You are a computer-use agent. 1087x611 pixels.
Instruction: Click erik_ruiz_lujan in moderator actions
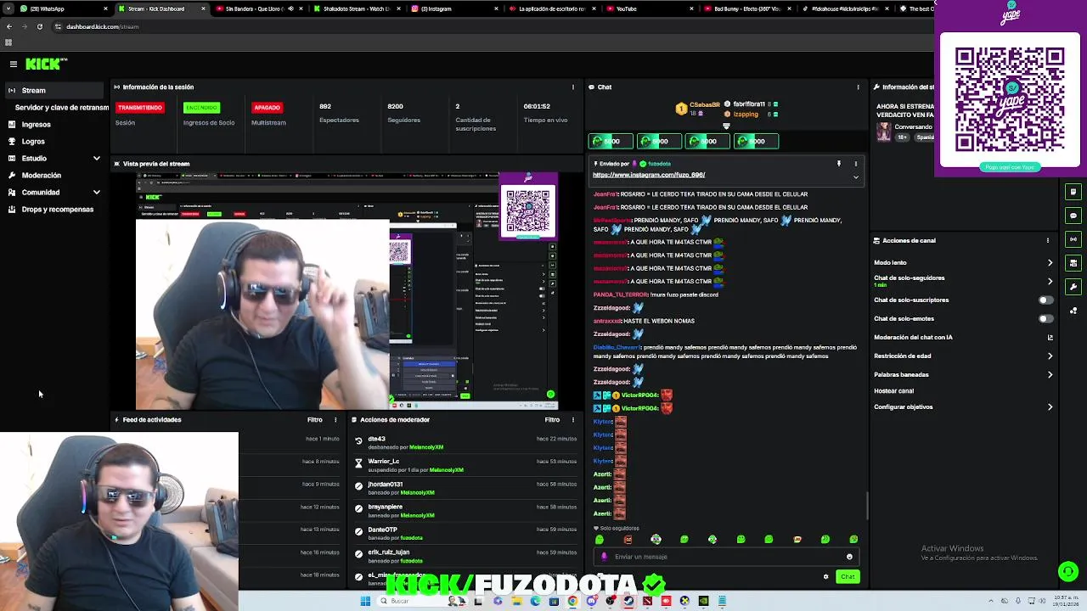388,552
